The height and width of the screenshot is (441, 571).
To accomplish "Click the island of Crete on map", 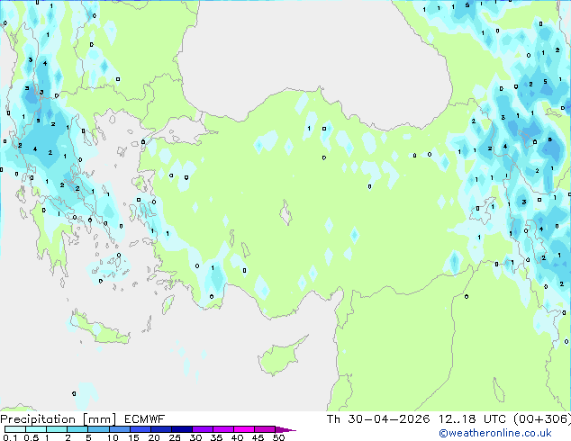I will [x=99, y=328].
